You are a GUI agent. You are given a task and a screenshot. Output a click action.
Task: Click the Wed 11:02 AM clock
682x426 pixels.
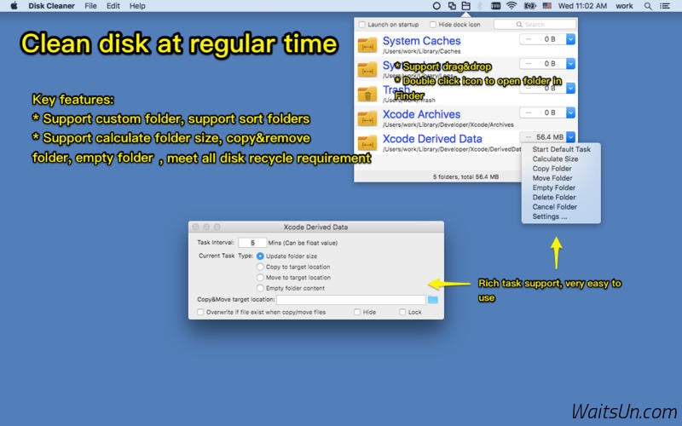tap(582, 6)
